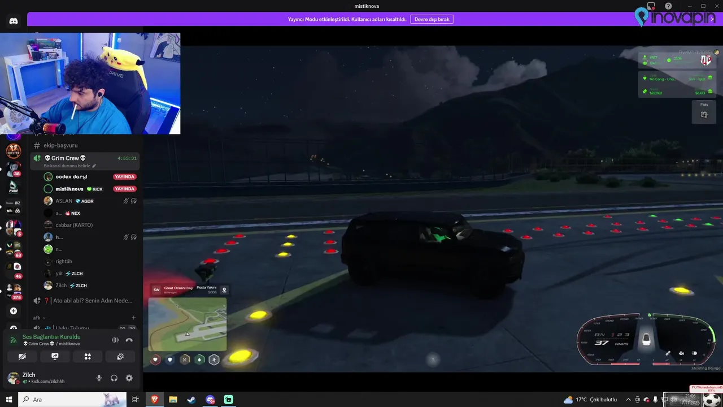The image size is (723, 407).
Task: Mute the microphone
Action: 99,378
